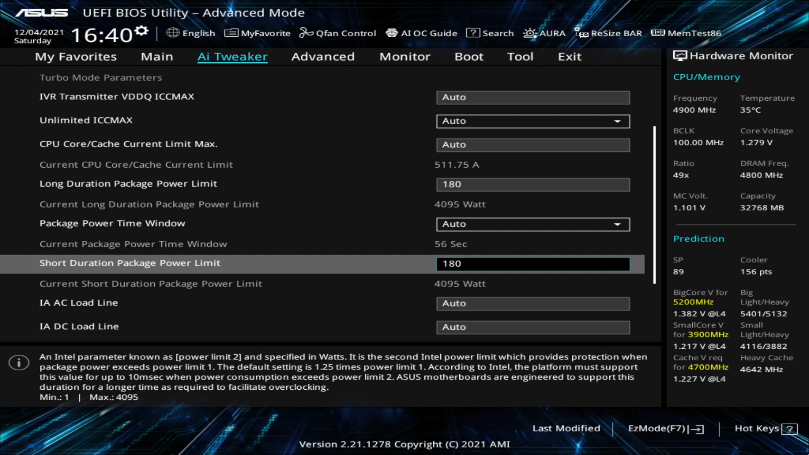Toggle ReSize BAR icon
This screenshot has width=809, height=455.
click(x=581, y=33)
